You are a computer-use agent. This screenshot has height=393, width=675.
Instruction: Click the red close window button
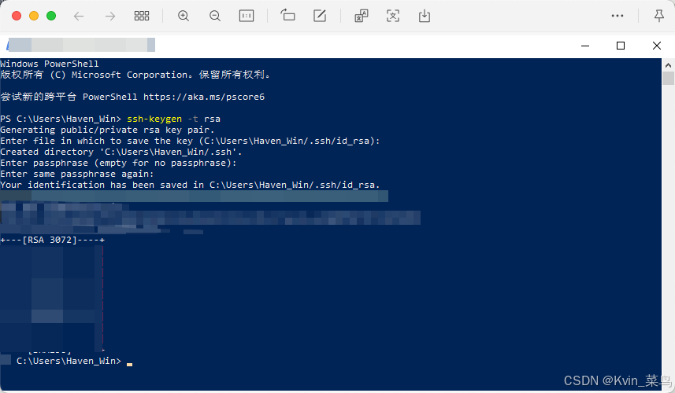point(17,16)
